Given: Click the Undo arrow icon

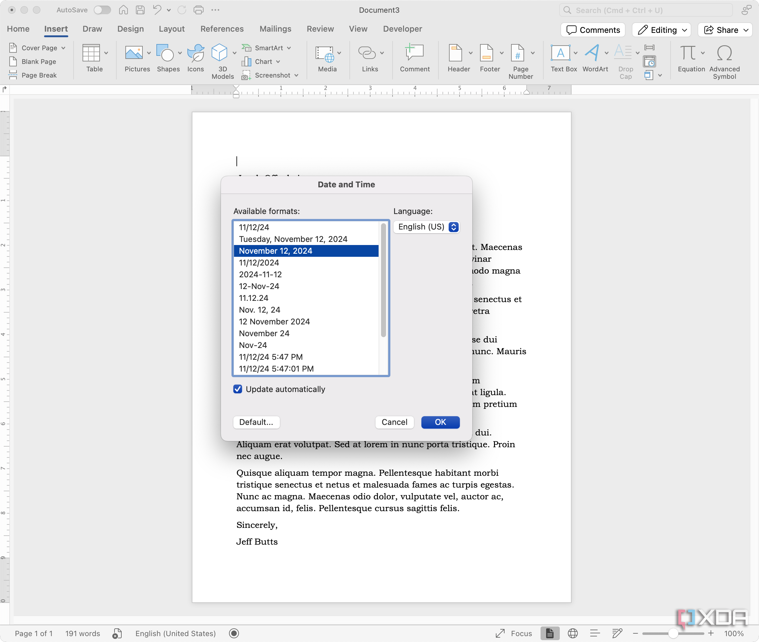Looking at the screenshot, I should coord(157,10).
